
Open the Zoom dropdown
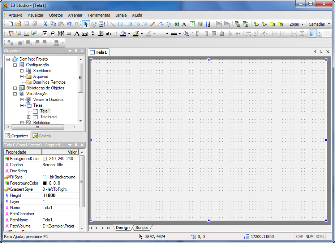[x=296, y=24]
